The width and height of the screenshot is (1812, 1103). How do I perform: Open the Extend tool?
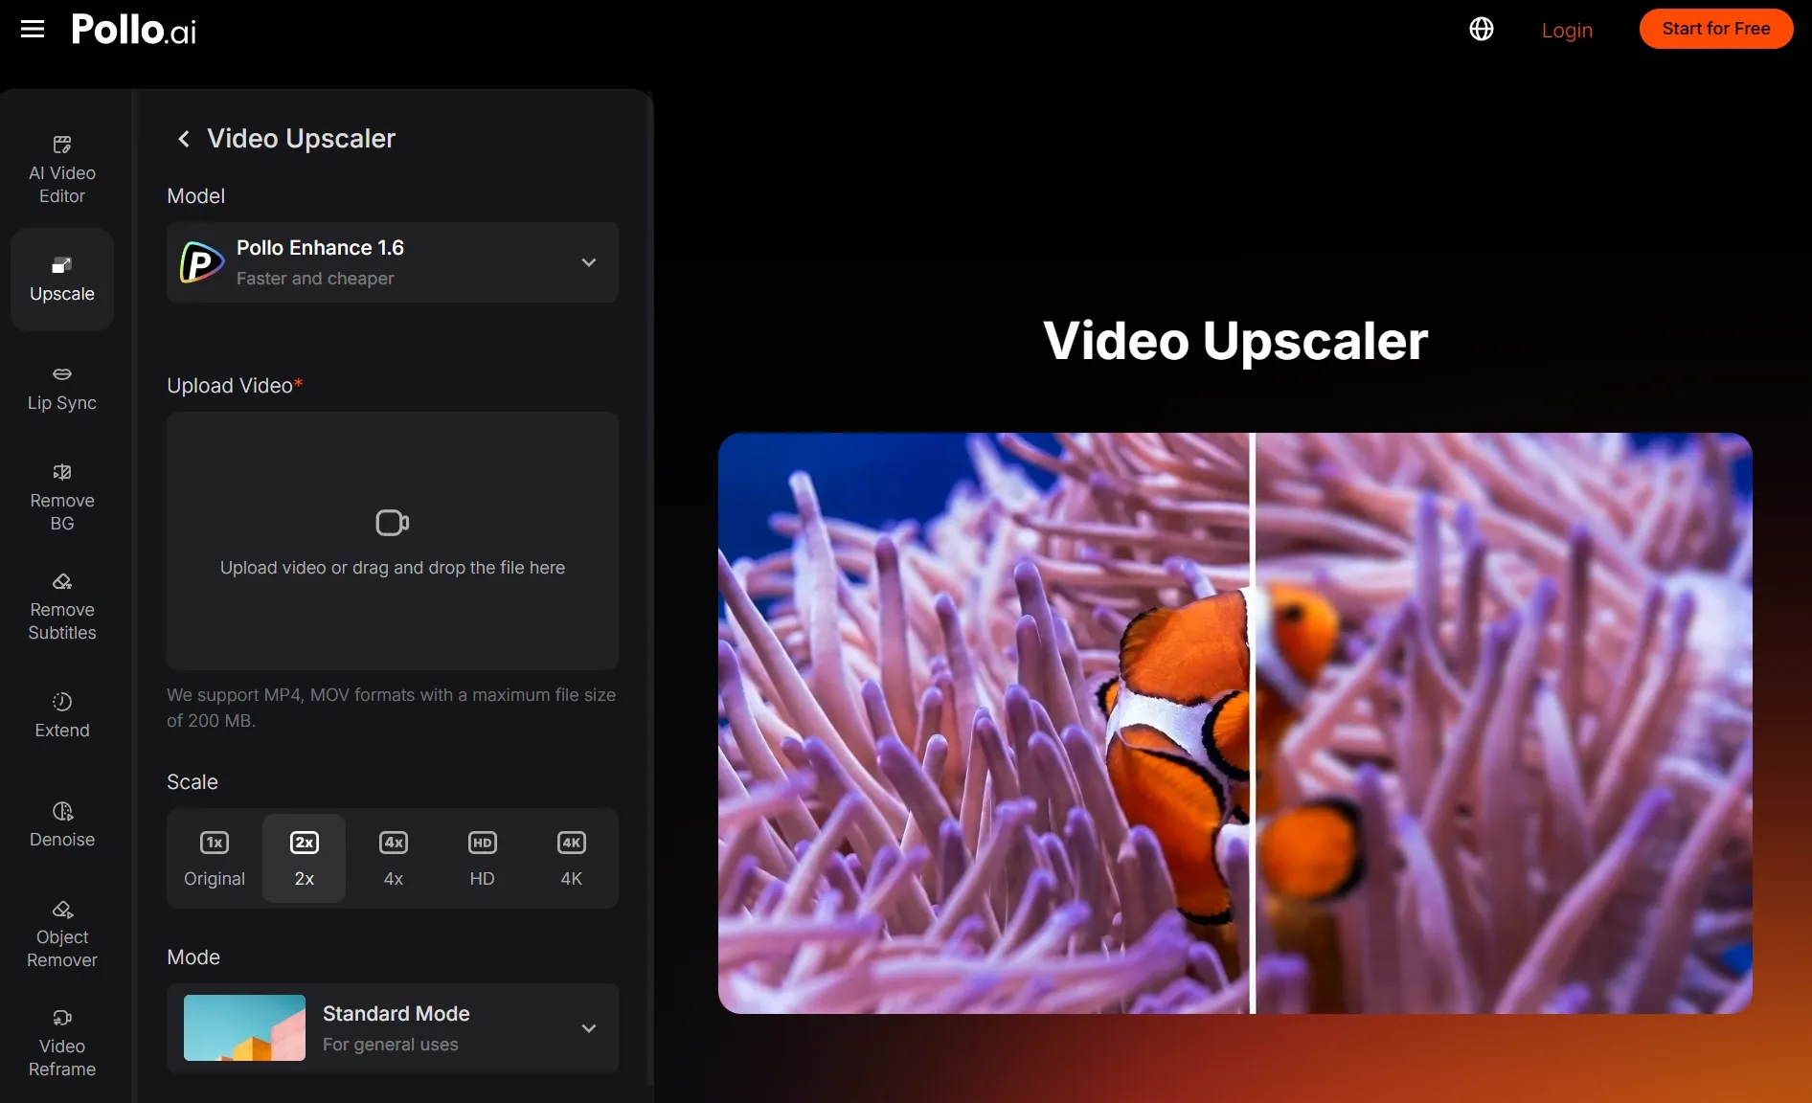62,716
